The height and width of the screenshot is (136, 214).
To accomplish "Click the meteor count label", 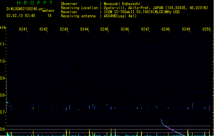I will (48, 11).
